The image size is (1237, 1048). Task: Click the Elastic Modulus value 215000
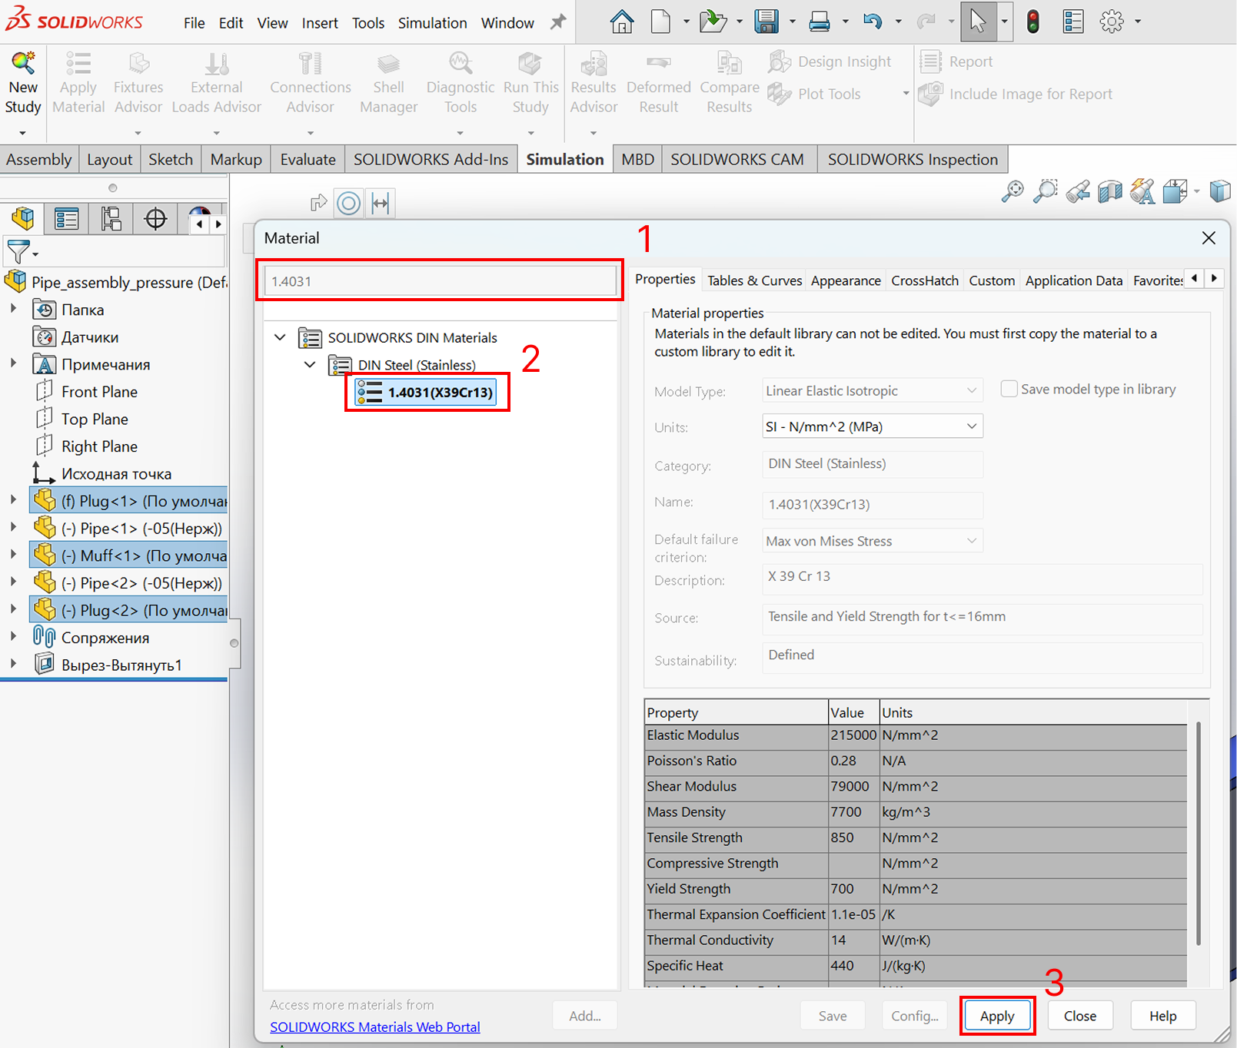[x=853, y=735]
